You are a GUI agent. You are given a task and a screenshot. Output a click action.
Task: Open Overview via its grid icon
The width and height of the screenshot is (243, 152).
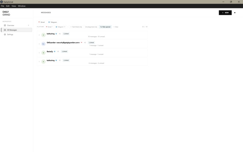[5, 25]
